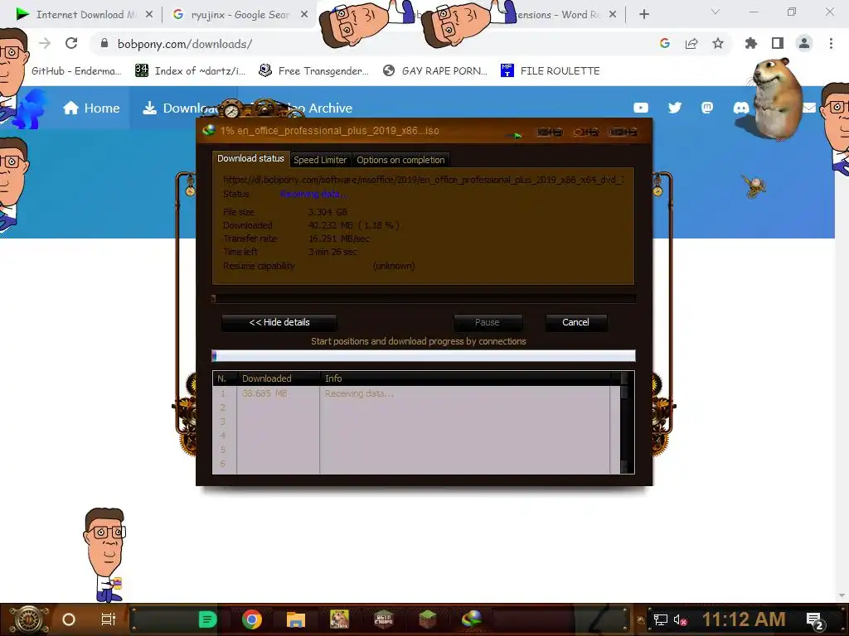This screenshot has height=636, width=849.
Task: Open the notification center icon
Action: pos(815,621)
